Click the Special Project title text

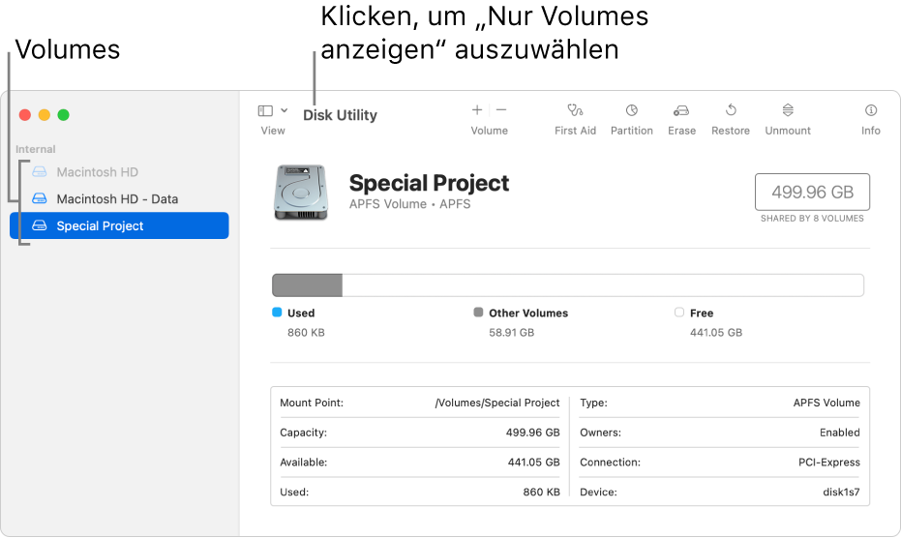click(x=429, y=183)
